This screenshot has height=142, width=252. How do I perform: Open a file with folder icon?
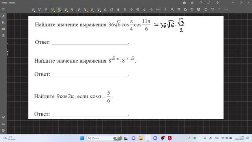[192, 9]
